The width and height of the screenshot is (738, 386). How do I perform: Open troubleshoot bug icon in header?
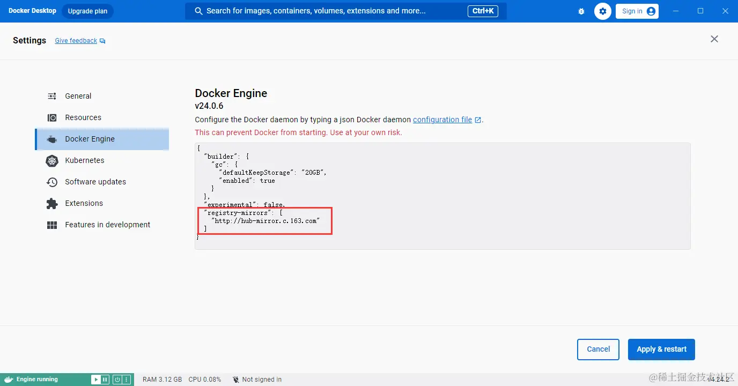pos(581,11)
